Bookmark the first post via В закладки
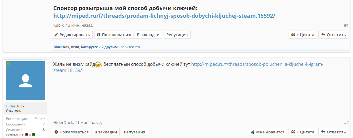Screen dimensions: 353x138 tap(148, 35)
